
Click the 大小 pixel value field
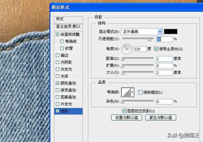(x=164, y=73)
